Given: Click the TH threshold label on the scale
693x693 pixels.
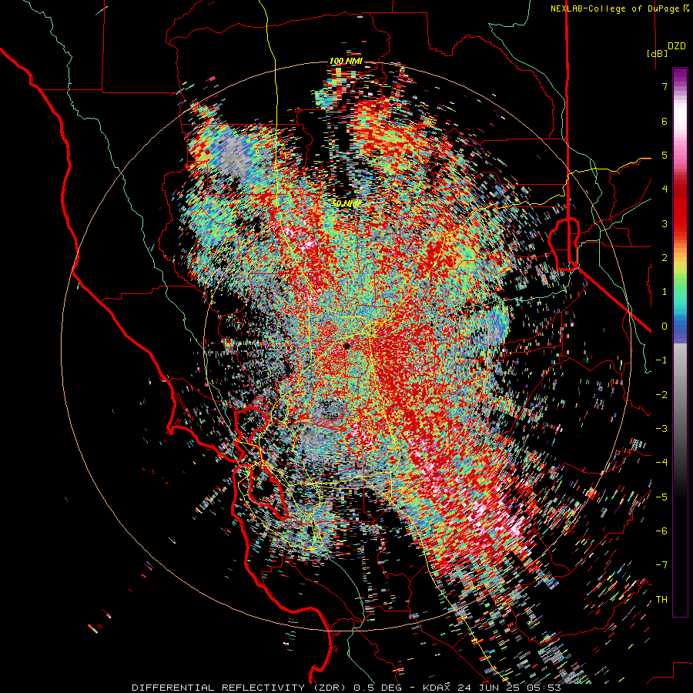Looking at the screenshot, I should [661, 600].
